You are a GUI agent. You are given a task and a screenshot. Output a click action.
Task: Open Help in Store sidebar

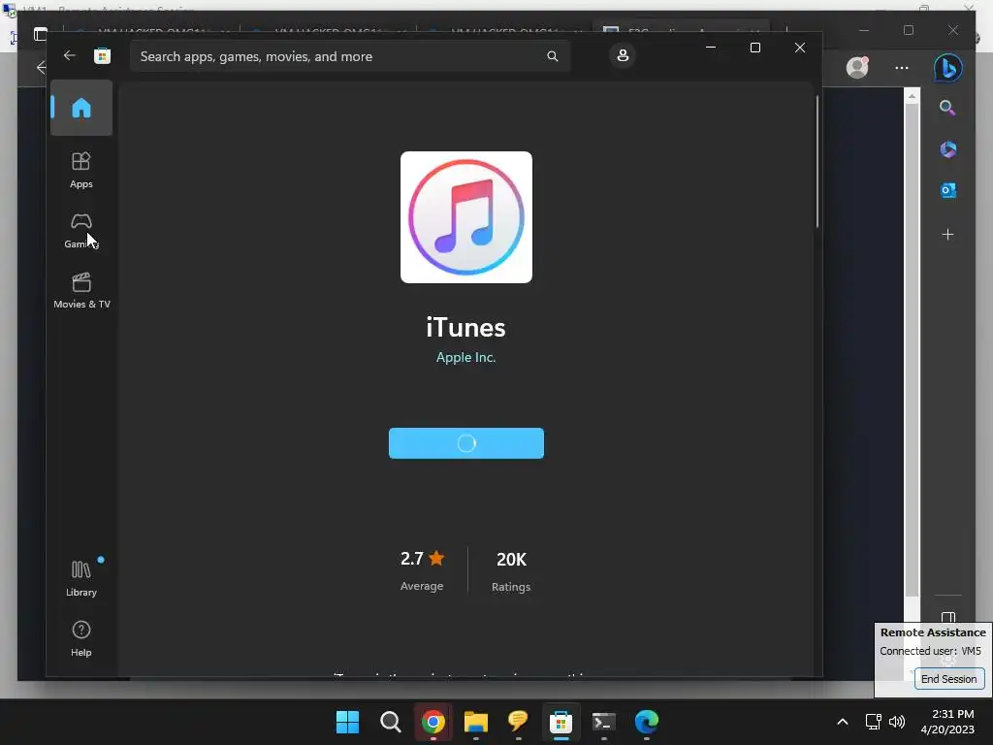pos(81,638)
